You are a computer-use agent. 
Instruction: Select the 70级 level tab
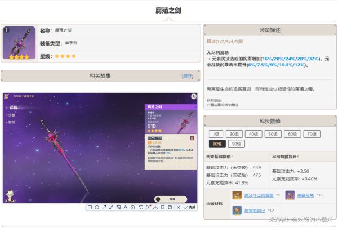tap(312, 134)
